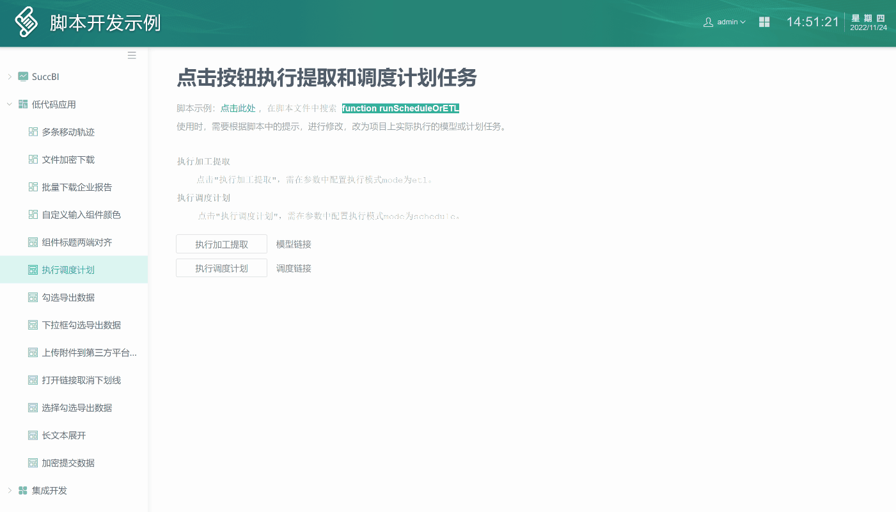Viewport: 896px width, 512px height.
Task: Click the hamburger menu above the sidebar tree
Action: 132,55
